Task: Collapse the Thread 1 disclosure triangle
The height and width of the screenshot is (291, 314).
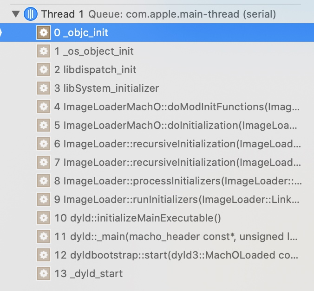Action: tap(16, 14)
